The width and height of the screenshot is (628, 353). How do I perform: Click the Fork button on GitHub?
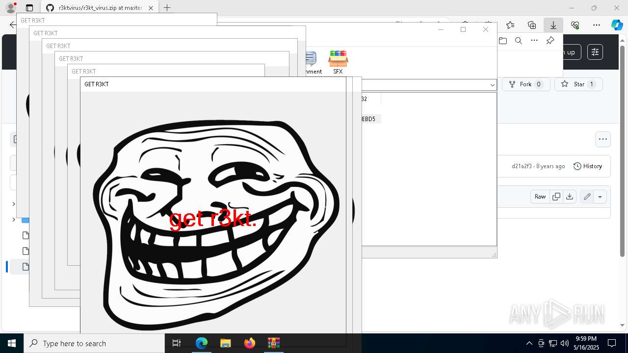[x=526, y=84]
